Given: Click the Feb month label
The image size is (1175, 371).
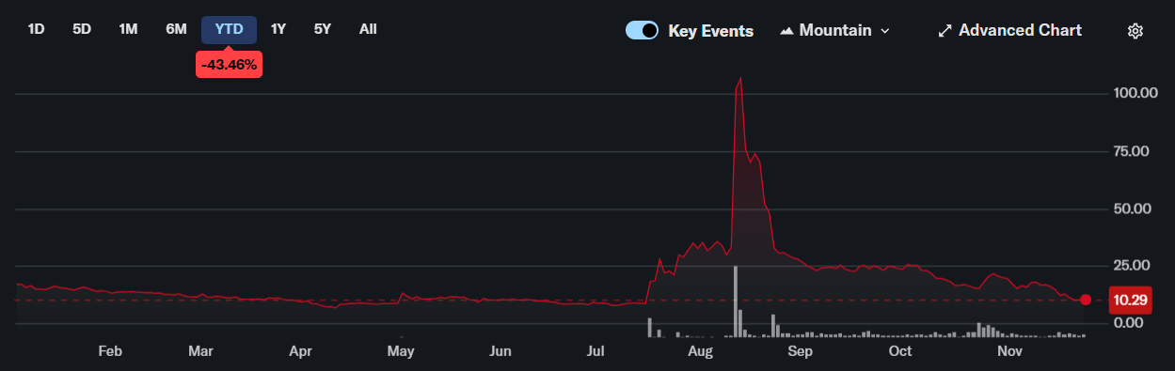Looking at the screenshot, I should [x=110, y=351].
